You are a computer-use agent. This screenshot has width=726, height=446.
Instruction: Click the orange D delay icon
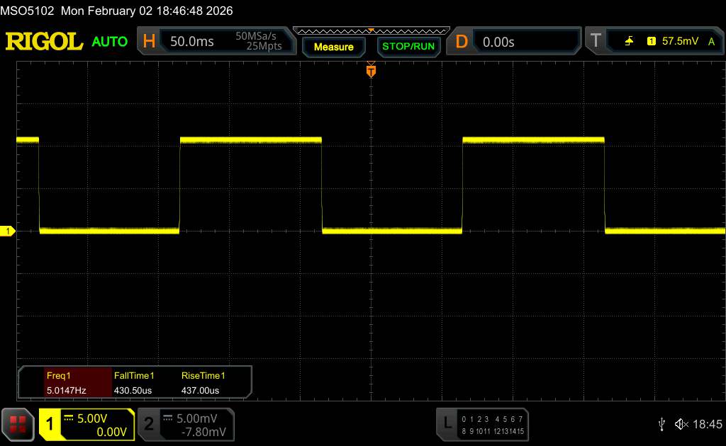coord(462,42)
